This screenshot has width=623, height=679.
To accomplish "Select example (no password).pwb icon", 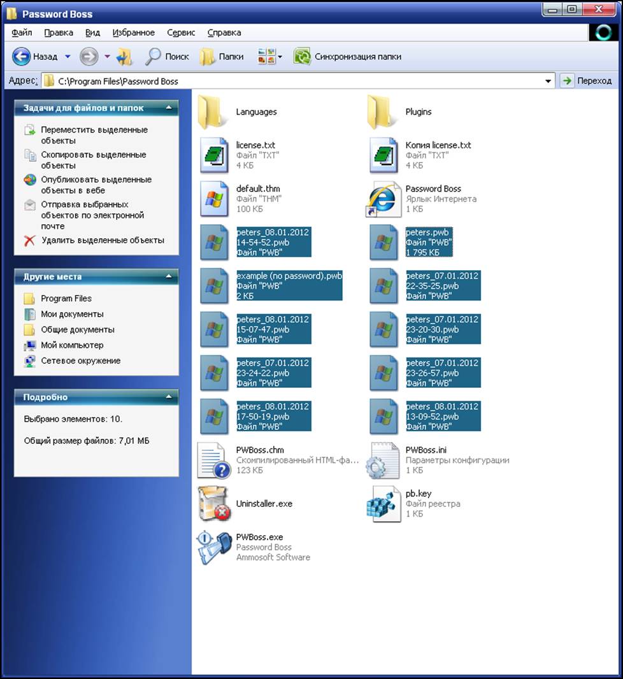I will click(x=214, y=286).
